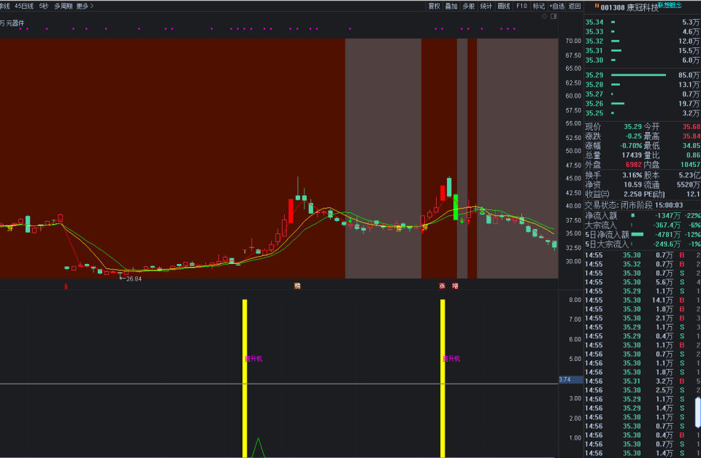Open the 多股 multi-stock view
This screenshot has width=701, height=458.
click(x=469, y=6)
